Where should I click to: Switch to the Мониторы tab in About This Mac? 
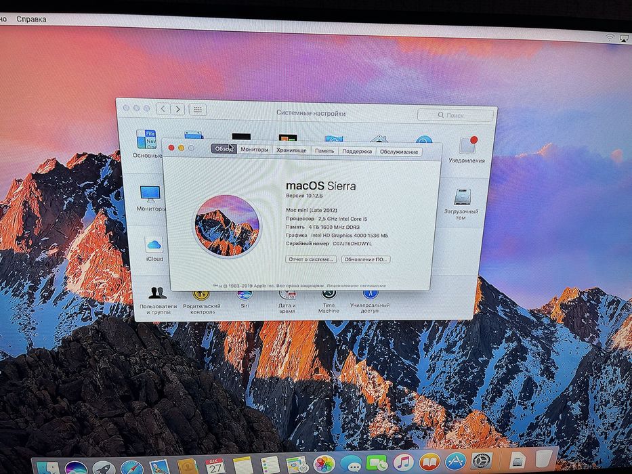[254, 149]
